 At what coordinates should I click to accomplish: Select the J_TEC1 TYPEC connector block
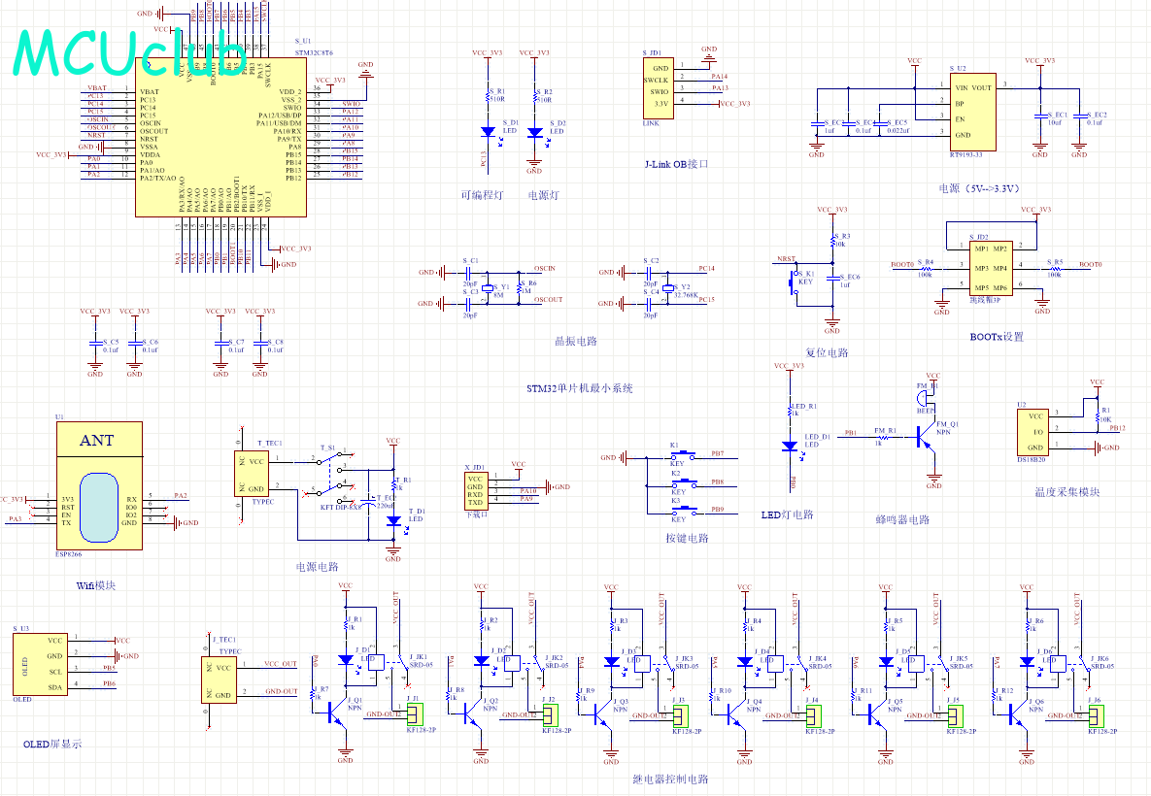pos(222,679)
